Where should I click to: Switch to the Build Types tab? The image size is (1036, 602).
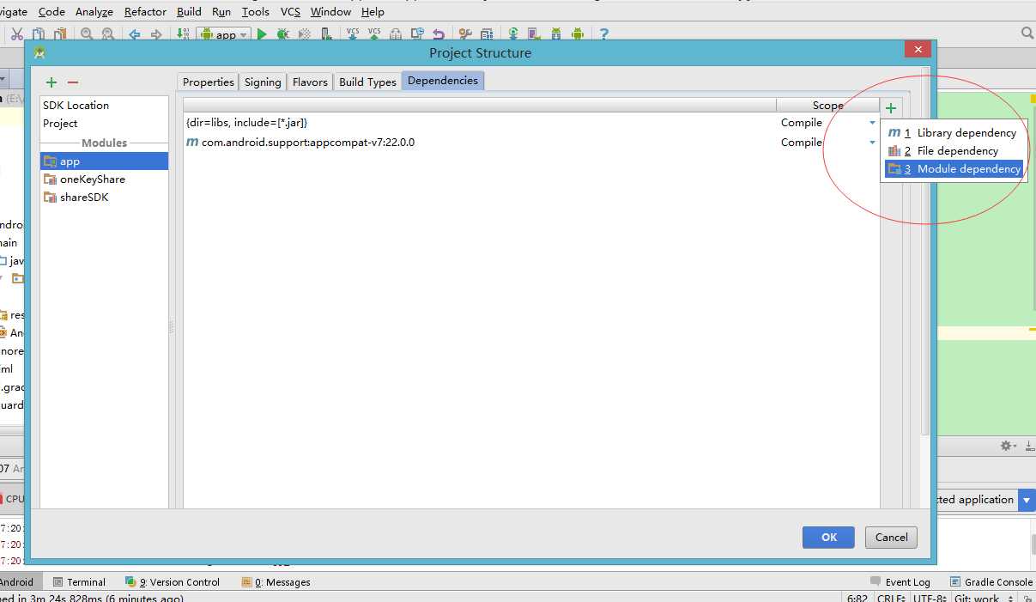pyautogui.click(x=367, y=82)
